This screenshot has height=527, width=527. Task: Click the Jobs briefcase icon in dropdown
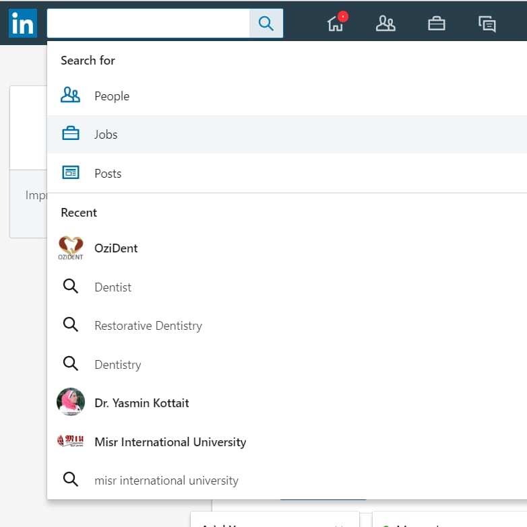(x=71, y=133)
